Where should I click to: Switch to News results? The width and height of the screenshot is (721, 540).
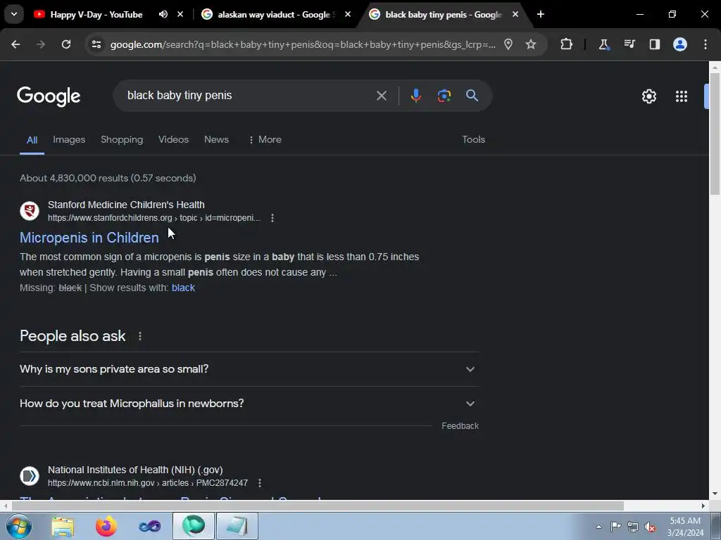pyautogui.click(x=216, y=140)
